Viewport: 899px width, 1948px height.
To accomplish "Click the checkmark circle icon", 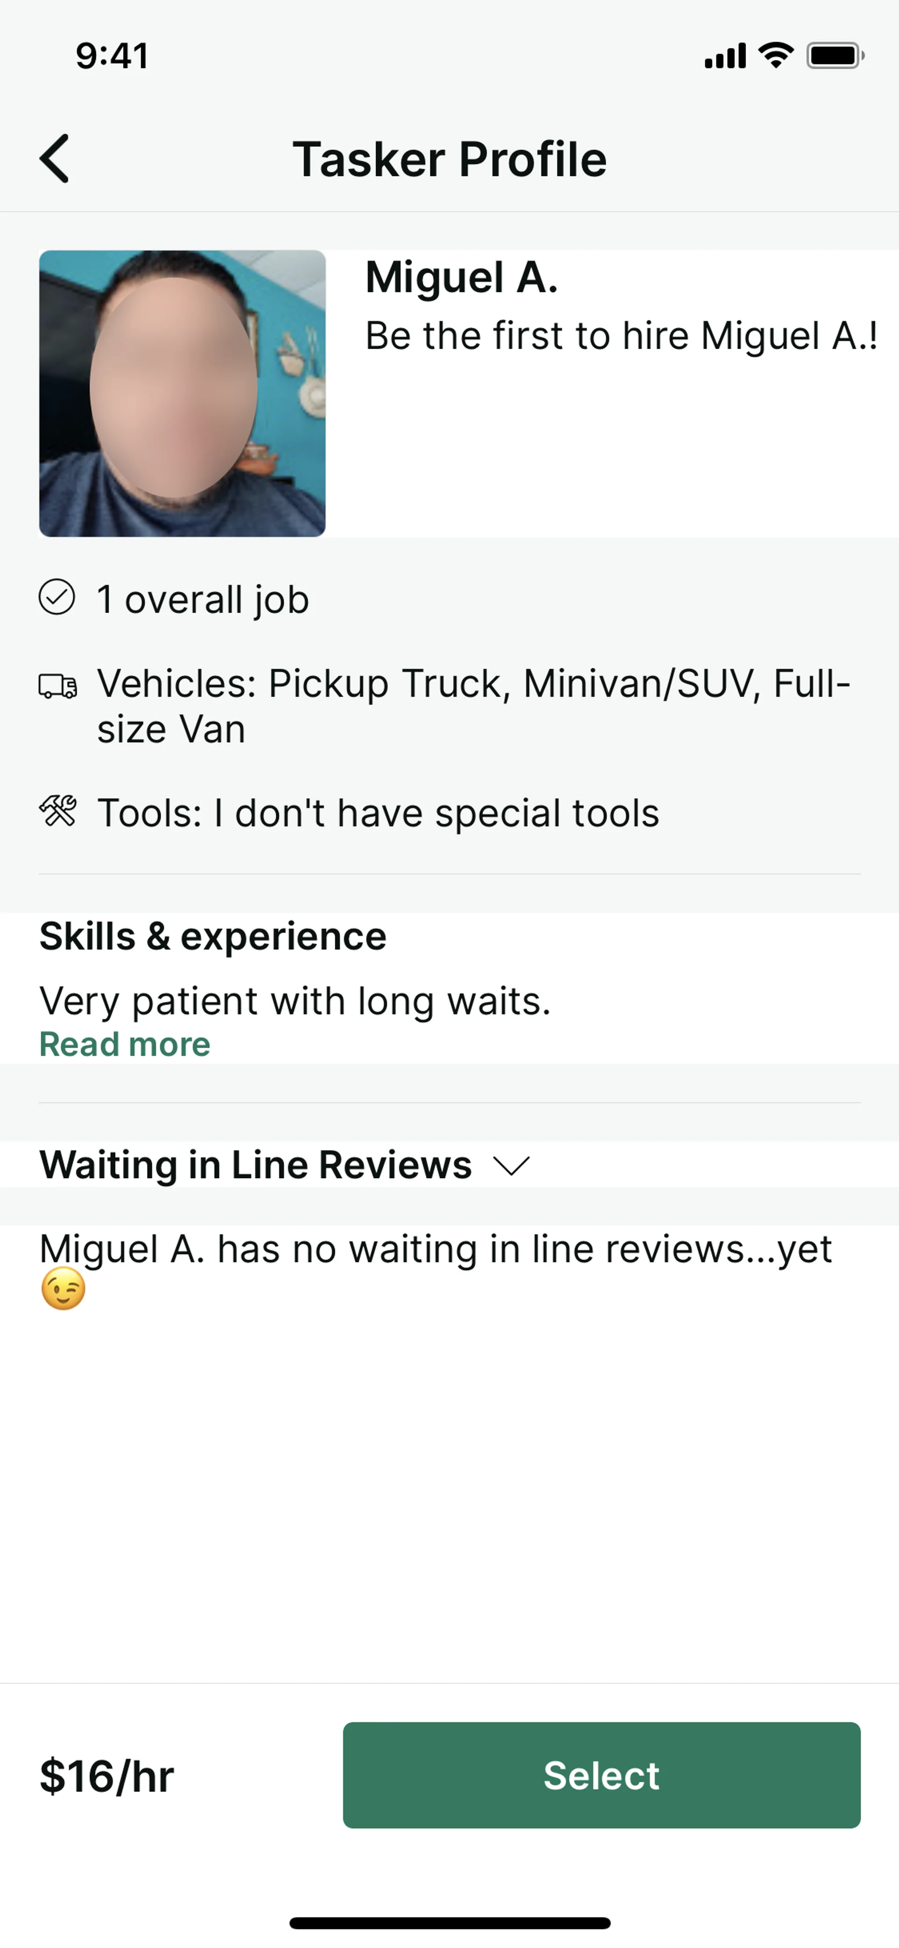I will [57, 597].
